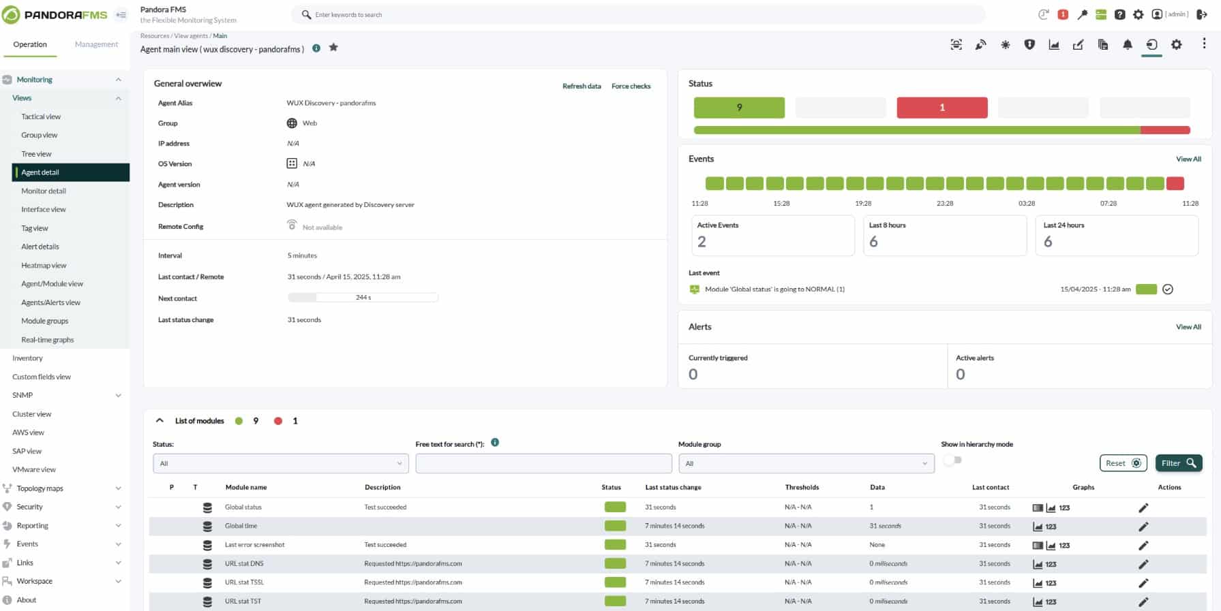Open the shield security agent tab
This screenshot has height=611, width=1221.
[x=1029, y=45]
